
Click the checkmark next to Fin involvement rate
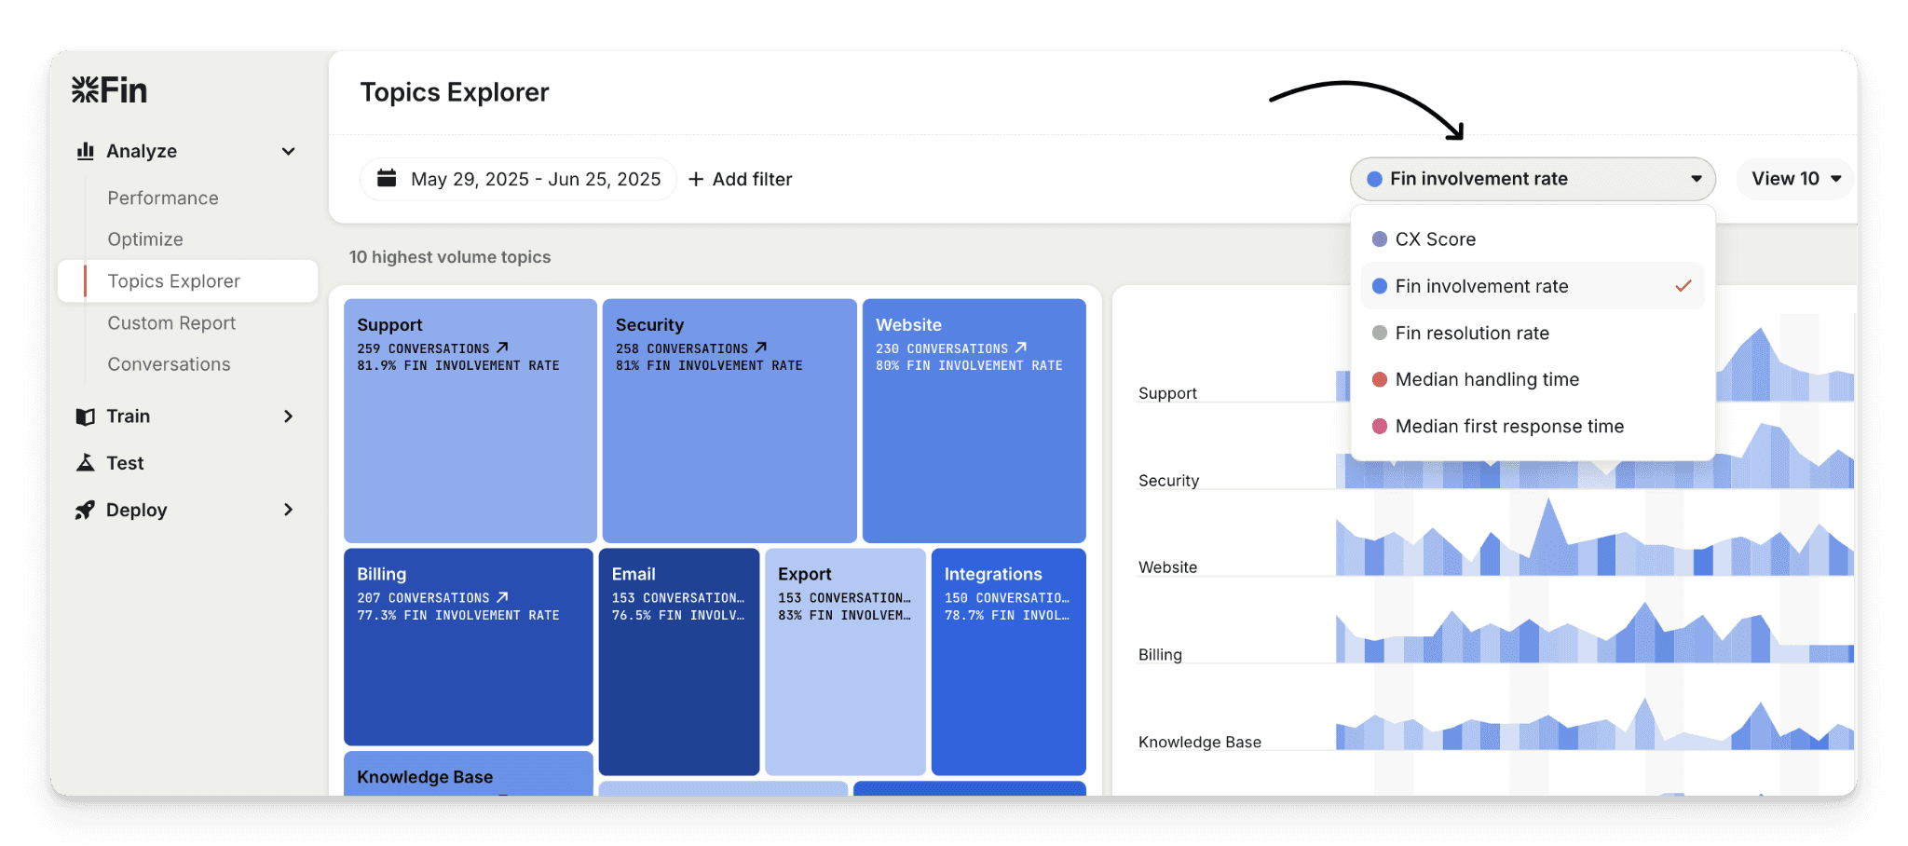tap(1683, 286)
